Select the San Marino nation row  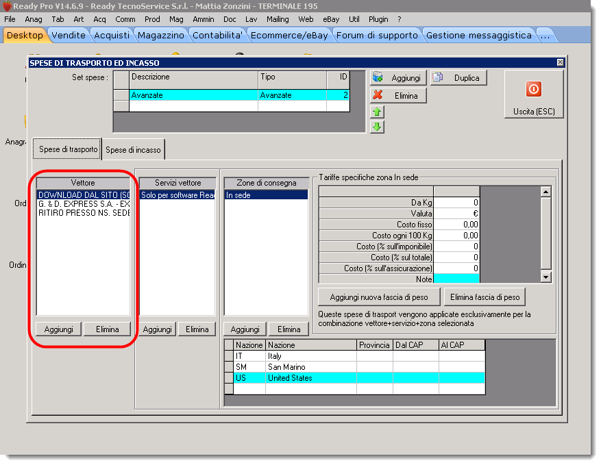[x=359, y=367]
